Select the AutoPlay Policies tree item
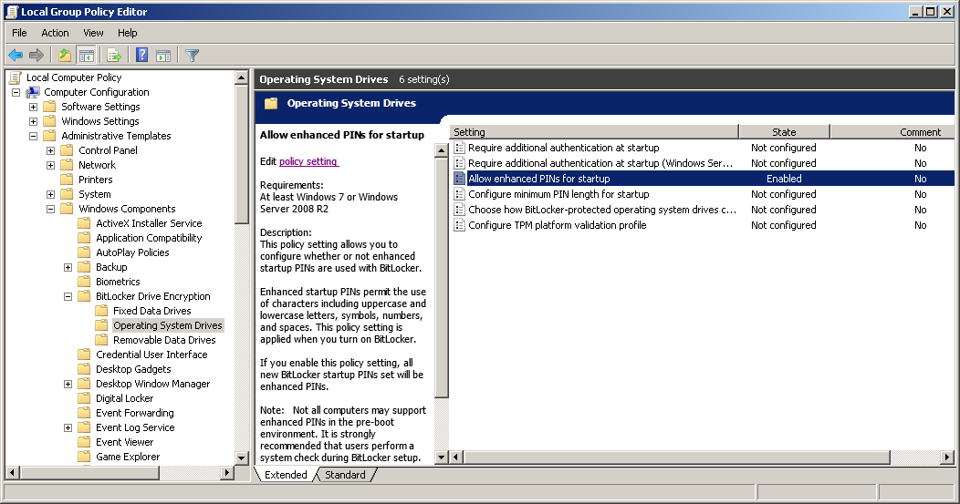Viewport: 960px width, 504px height. tap(132, 252)
